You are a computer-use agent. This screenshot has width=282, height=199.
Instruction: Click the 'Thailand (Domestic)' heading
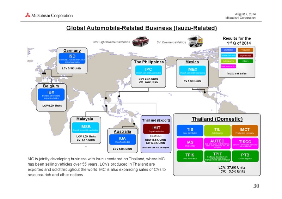[217, 119]
